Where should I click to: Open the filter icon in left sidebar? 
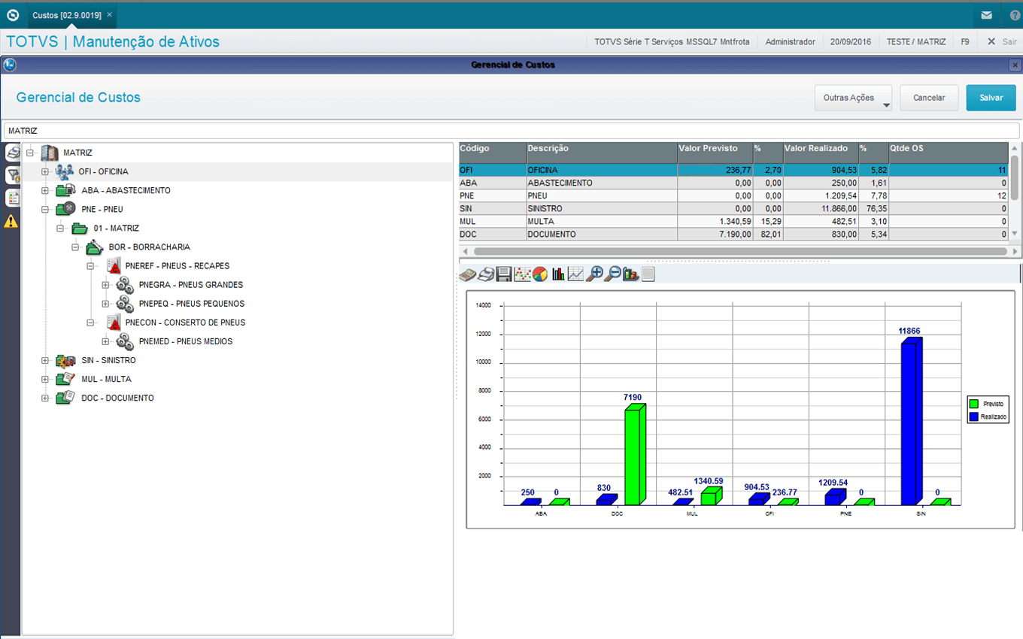pyautogui.click(x=13, y=176)
